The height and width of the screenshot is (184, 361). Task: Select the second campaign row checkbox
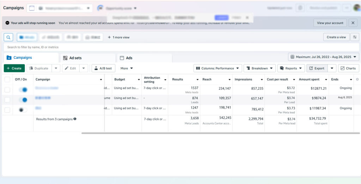pos(7,100)
